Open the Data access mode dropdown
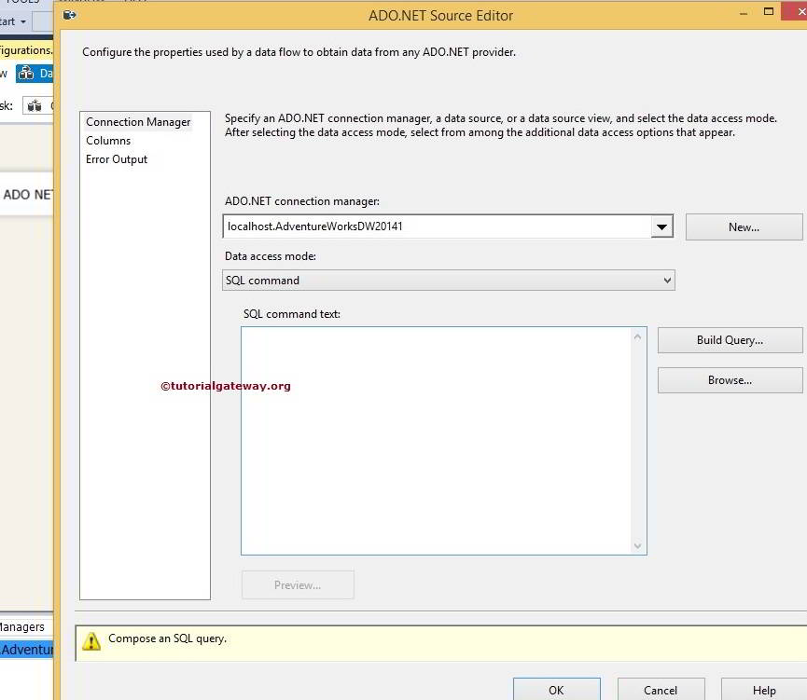This screenshot has width=807, height=700. (x=666, y=280)
